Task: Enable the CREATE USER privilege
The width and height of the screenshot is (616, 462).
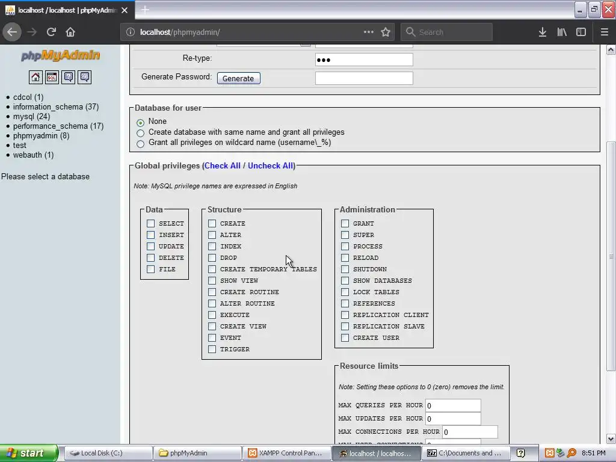Action: 345,338
